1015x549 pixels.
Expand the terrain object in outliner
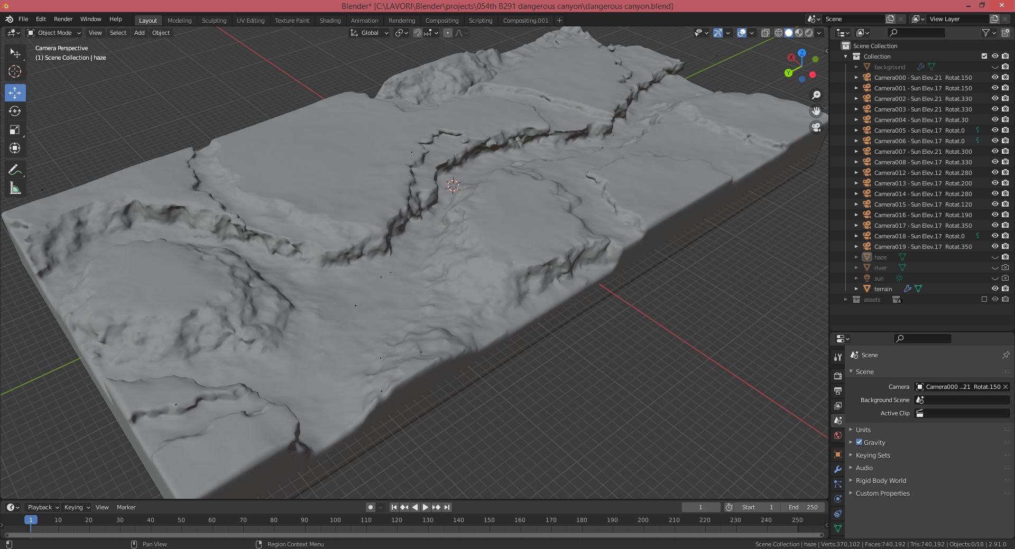pos(856,289)
